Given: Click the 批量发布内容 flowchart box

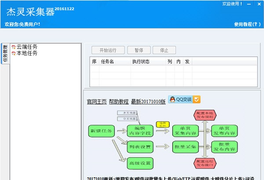Looking at the screenshot, I should [x=224, y=147].
